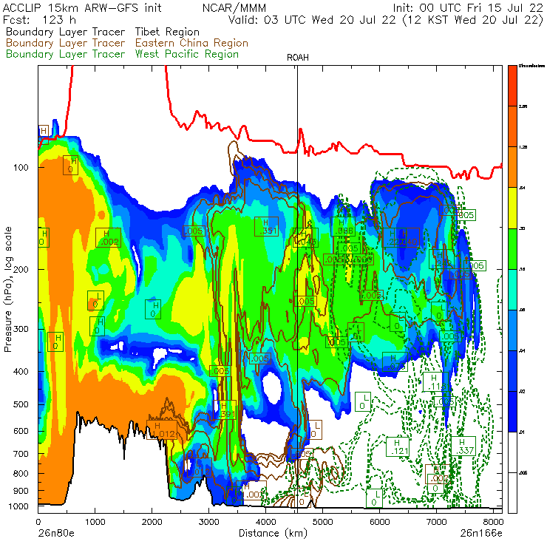The height and width of the screenshot is (547, 547).
Task: Click the 900 hPa pressure tick label
Action: point(21,491)
